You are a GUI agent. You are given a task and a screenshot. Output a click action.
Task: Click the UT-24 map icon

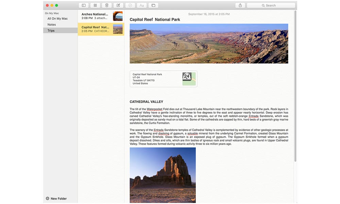coord(189,79)
